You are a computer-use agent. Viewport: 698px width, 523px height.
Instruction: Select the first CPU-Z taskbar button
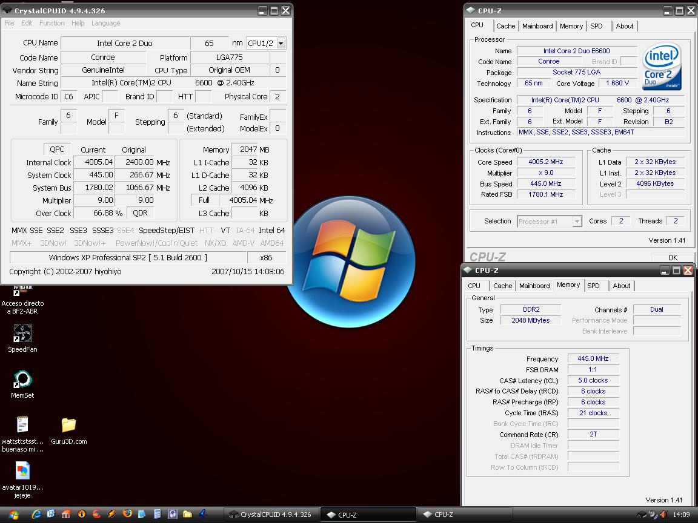(x=368, y=515)
